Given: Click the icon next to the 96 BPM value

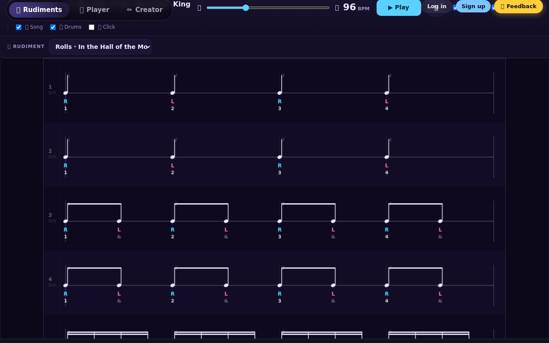Looking at the screenshot, I should point(337,8).
